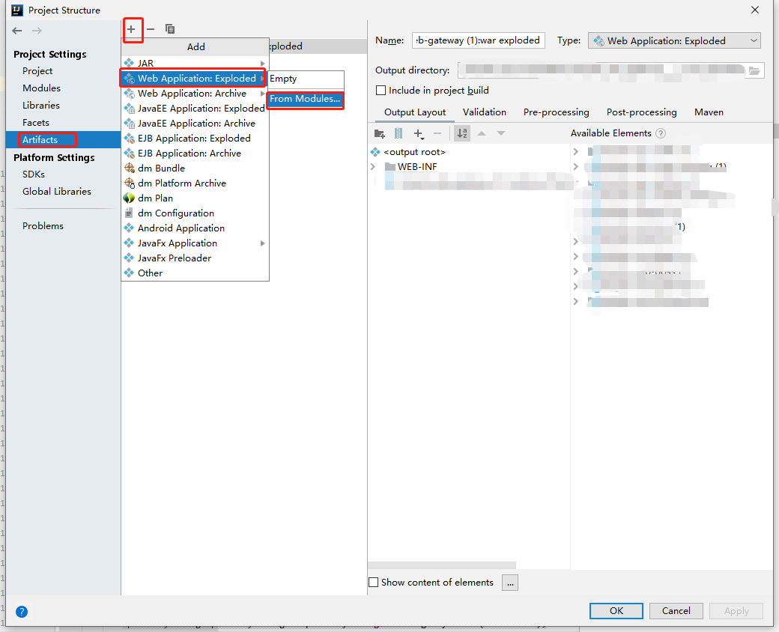Click the Remove element icon in layout toolbar

(x=437, y=133)
